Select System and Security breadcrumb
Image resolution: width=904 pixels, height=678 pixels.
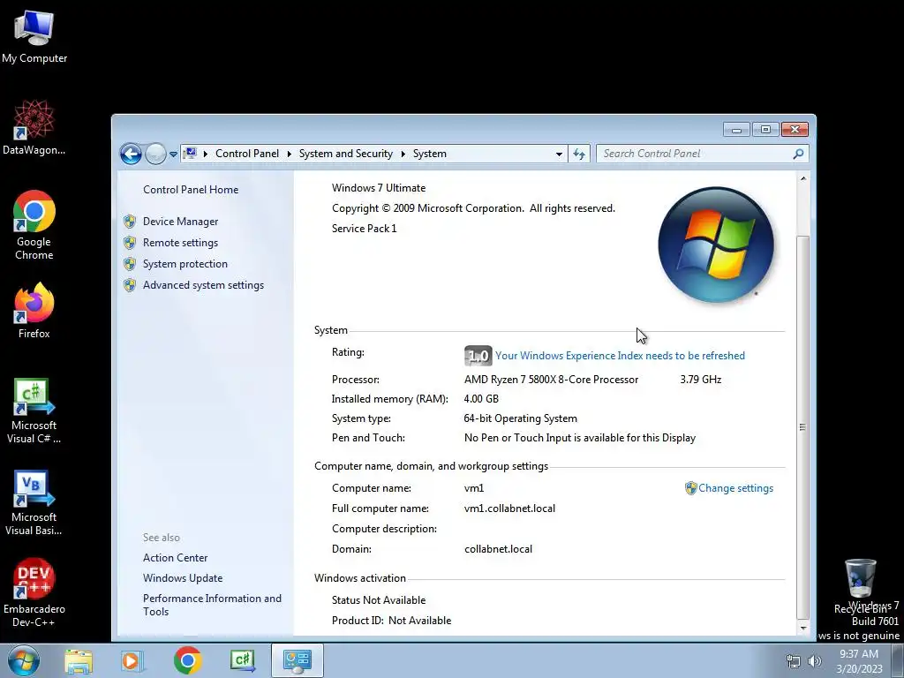click(345, 154)
